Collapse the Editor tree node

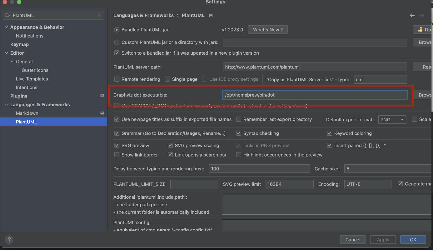[x=7, y=53]
